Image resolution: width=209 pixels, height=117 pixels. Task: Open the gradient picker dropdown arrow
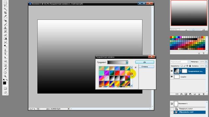127,62
